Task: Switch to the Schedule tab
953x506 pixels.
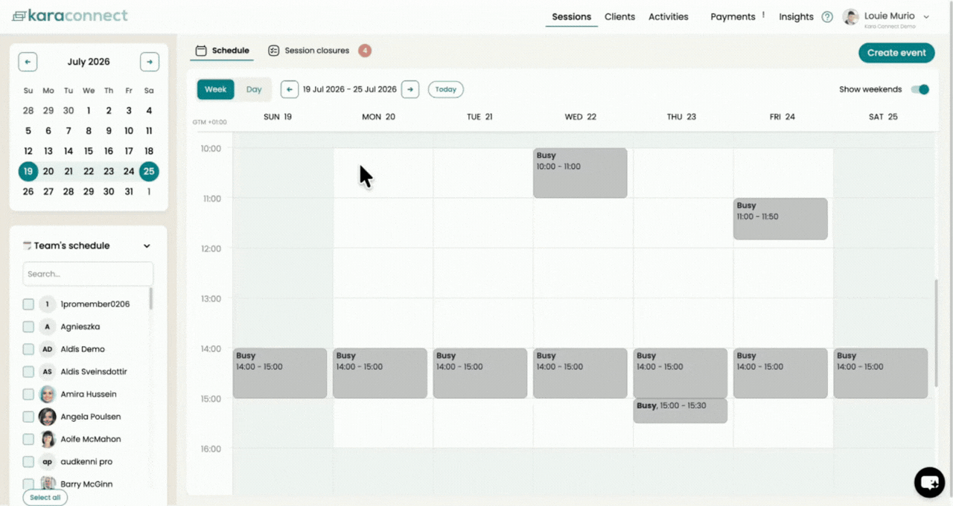Action: click(223, 51)
